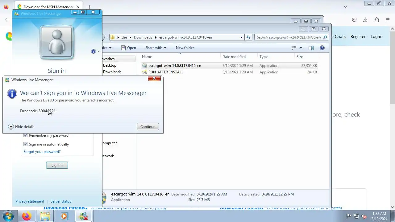
Task: Open Explorer help icon
Action: pyautogui.click(x=322, y=48)
